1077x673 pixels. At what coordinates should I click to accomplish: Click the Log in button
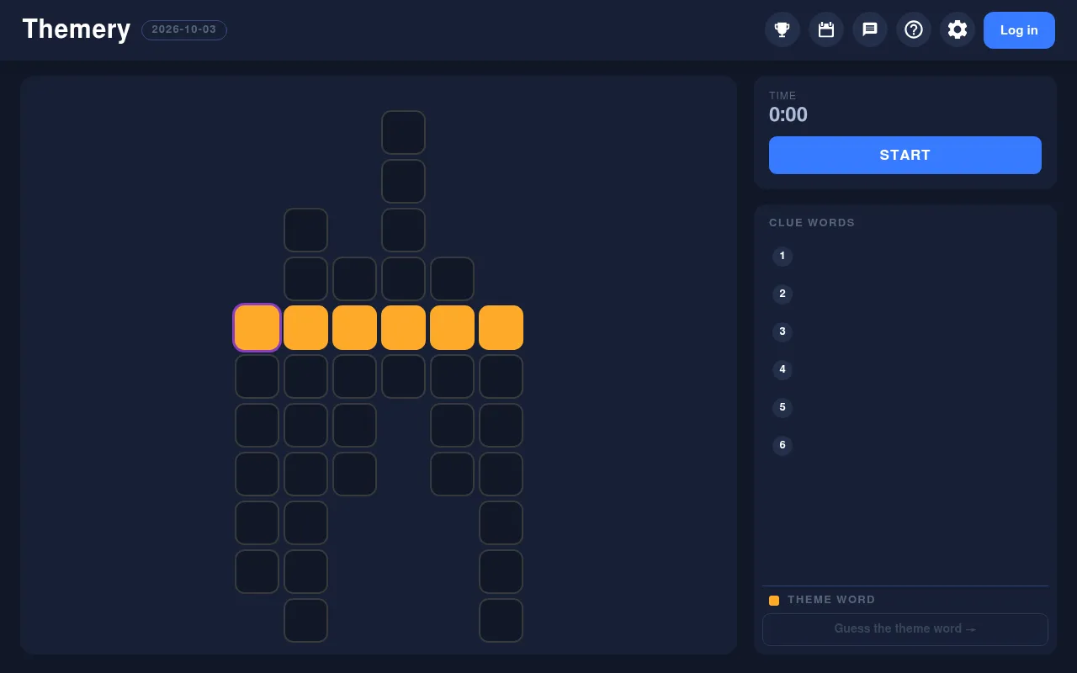coord(1019,30)
